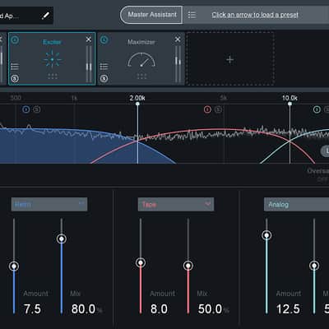Open the Analog mode dropdown
329x329 pixels.
[296, 204]
